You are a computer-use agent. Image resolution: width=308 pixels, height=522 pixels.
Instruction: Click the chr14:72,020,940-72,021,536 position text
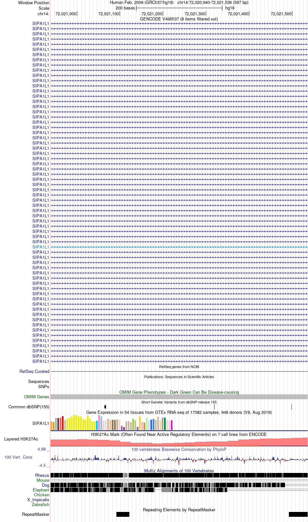point(213,2)
